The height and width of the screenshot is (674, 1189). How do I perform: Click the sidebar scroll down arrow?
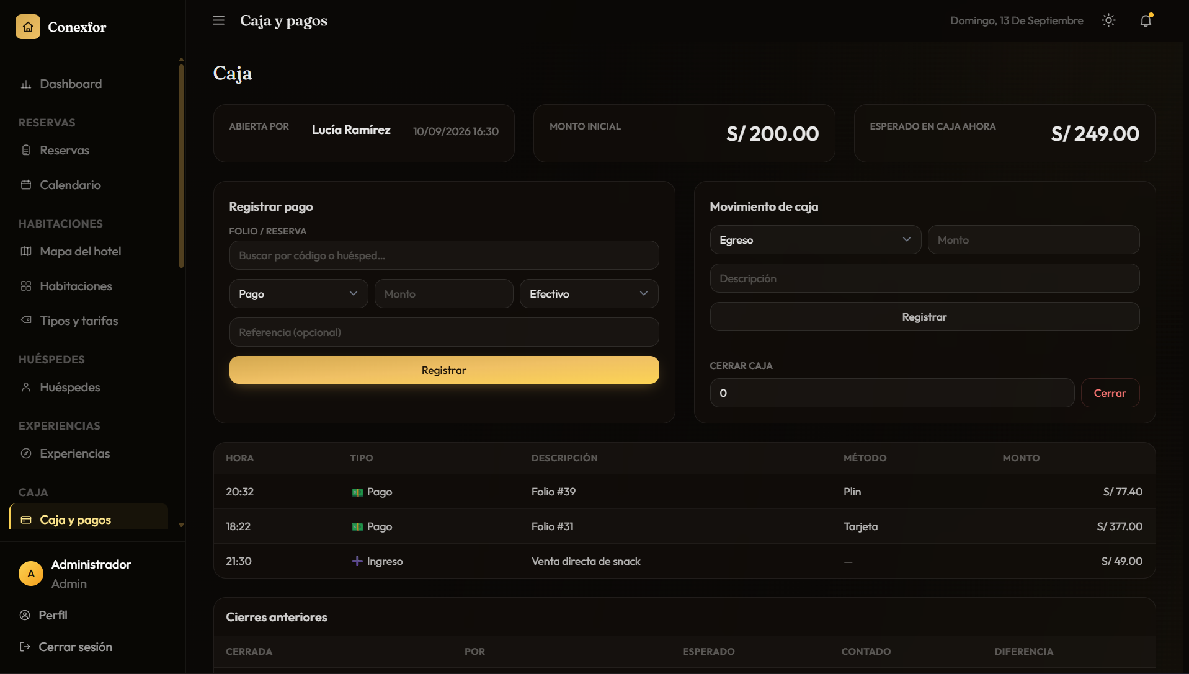tap(181, 525)
